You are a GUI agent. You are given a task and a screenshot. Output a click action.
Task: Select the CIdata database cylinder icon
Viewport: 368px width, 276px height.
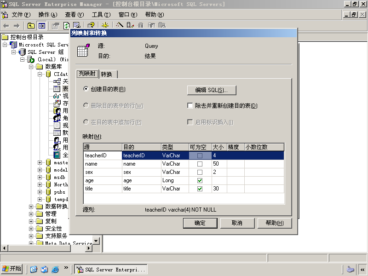pyautogui.click(x=48, y=74)
